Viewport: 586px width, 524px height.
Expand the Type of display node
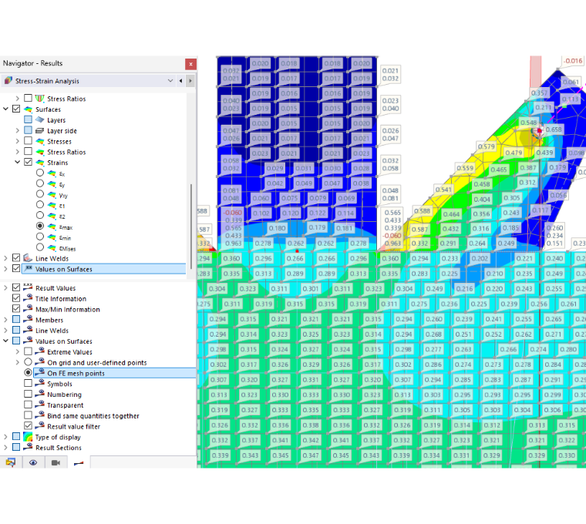pos(5,437)
